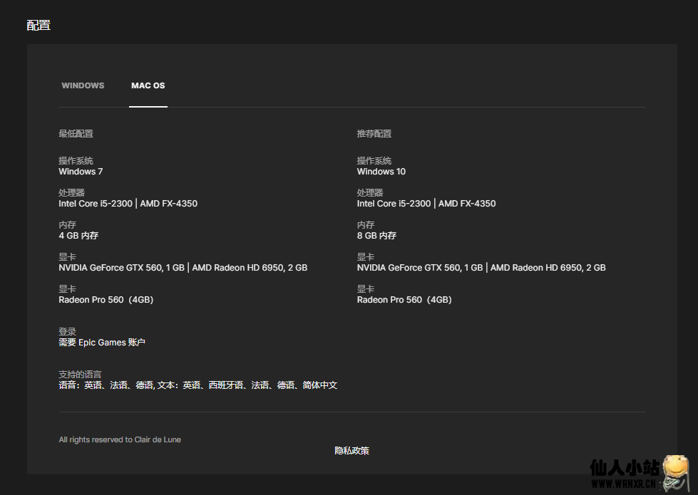Click the supported languages list starting 语音：英语

click(x=197, y=385)
